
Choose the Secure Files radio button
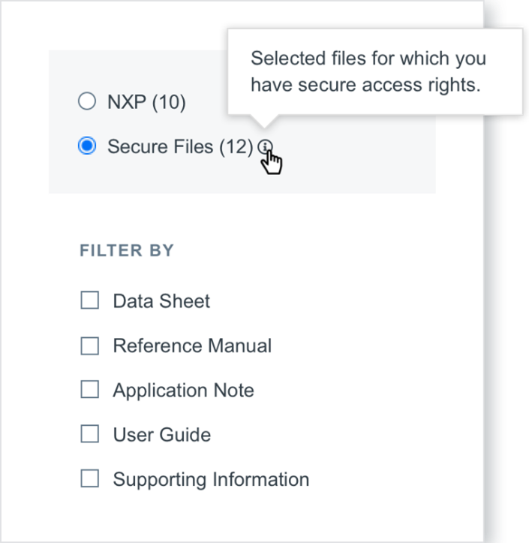click(87, 146)
